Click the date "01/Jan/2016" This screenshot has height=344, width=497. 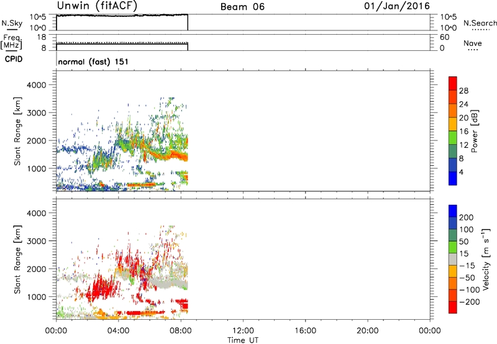coord(397,6)
